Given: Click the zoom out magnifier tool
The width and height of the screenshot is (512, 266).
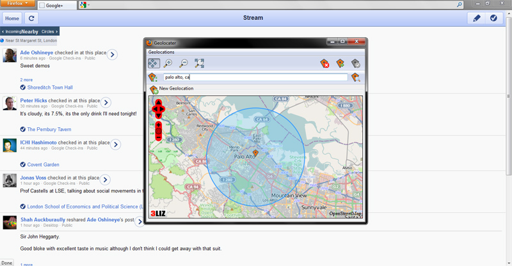Looking at the screenshot, I should [x=184, y=63].
